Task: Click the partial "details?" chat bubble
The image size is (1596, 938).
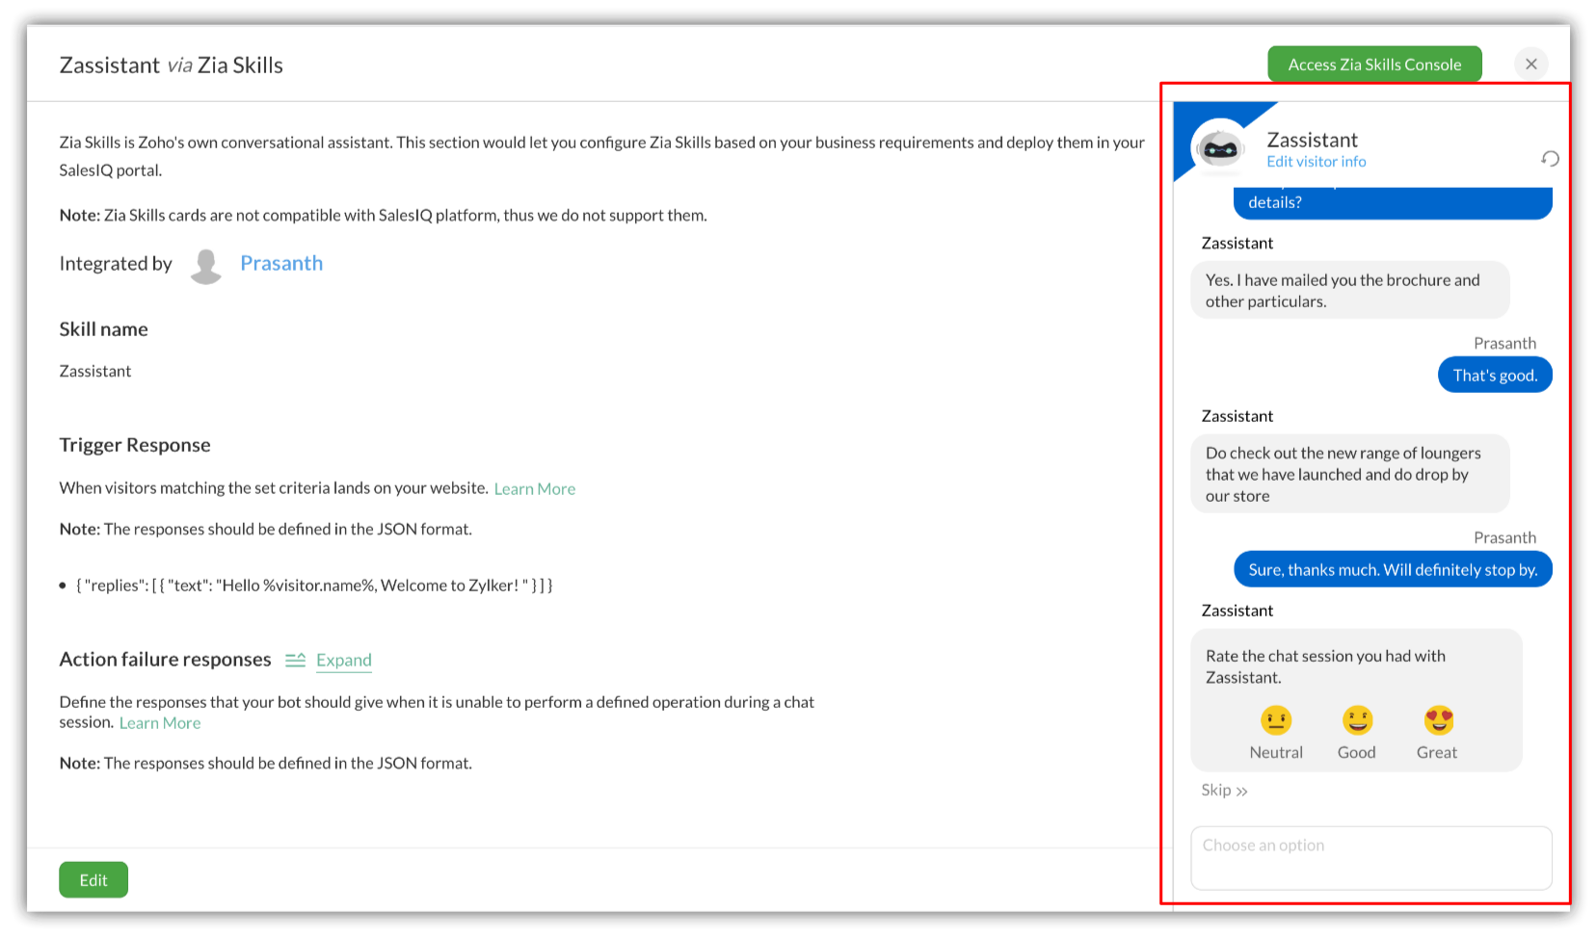Action: [1393, 203]
